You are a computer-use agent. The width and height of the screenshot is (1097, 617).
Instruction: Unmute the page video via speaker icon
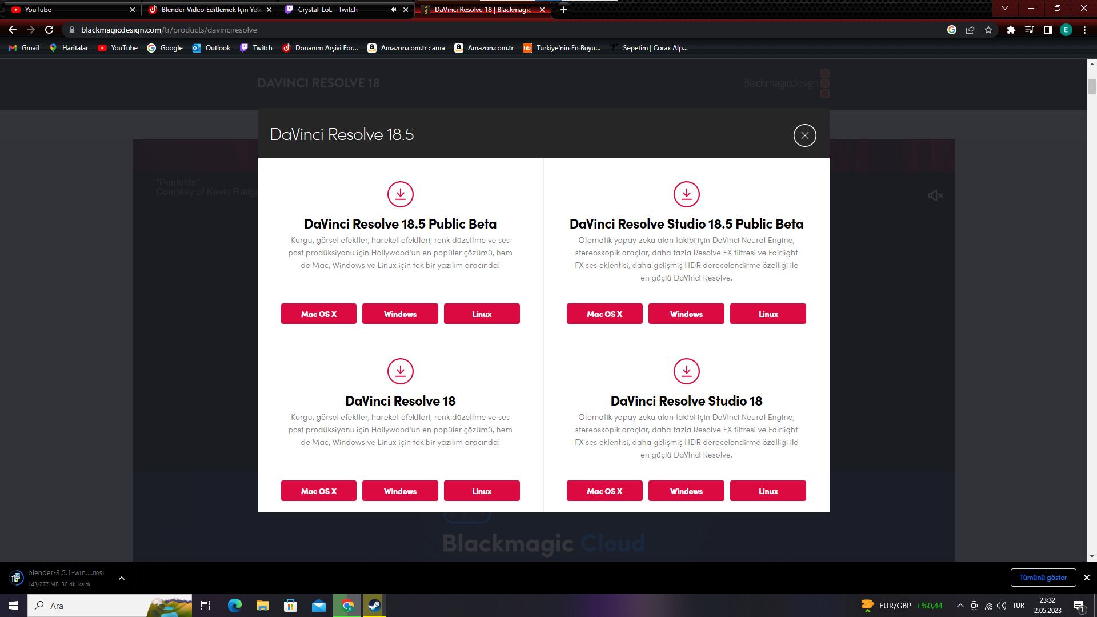point(935,195)
